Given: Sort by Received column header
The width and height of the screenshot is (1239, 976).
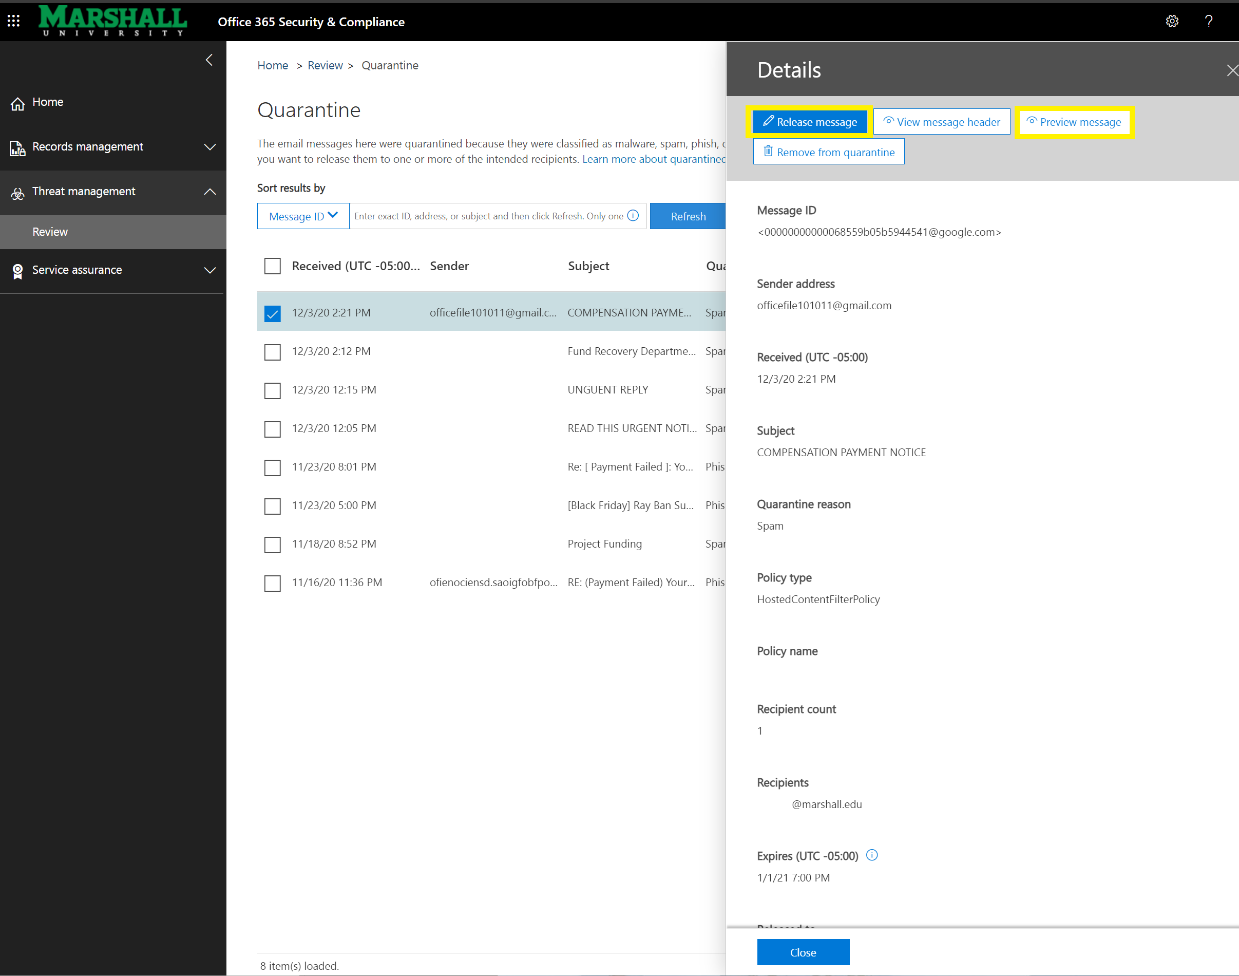Looking at the screenshot, I should point(356,266).
